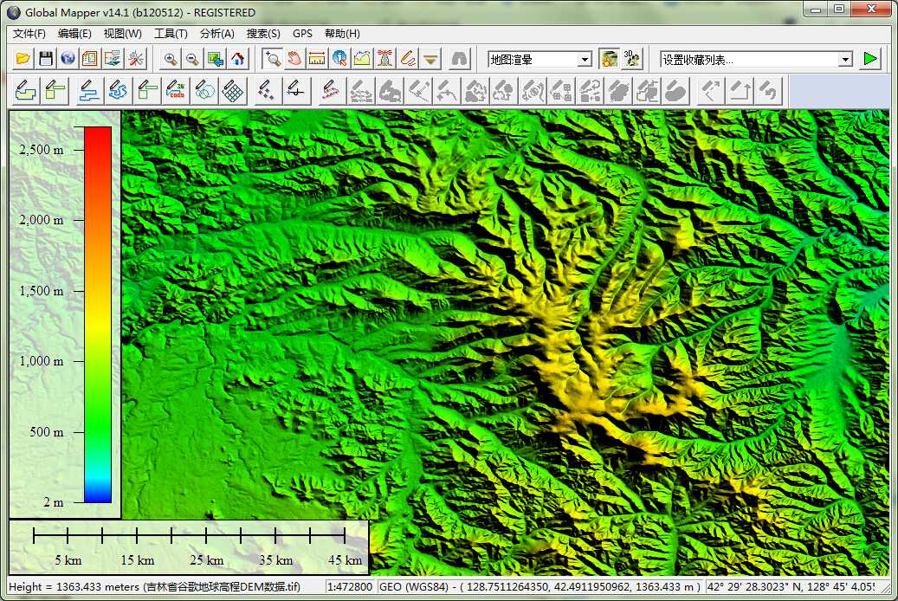This screenshot has width=898, height=601.
Task: Click the grayed search binoculars icon
Action: click(x=459, y=58)
